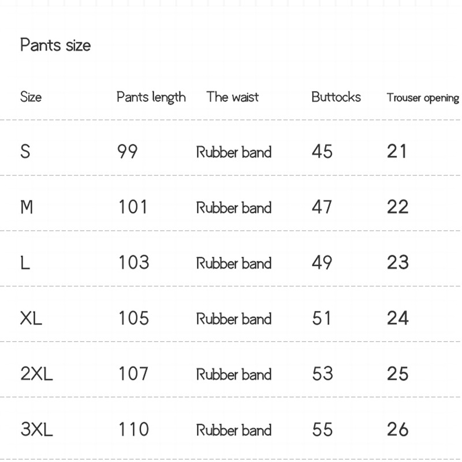Click the "Pants size" title
This screenshot has width=462, height=462.
pyautogui.click(x=55, y=45)
